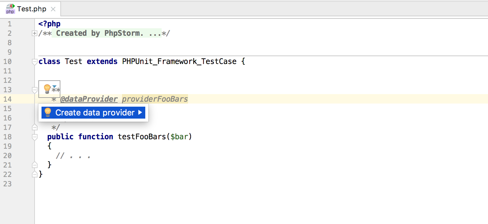
Task: Expand the folded Created by PhpStorm comment
Action: [35, 33]
